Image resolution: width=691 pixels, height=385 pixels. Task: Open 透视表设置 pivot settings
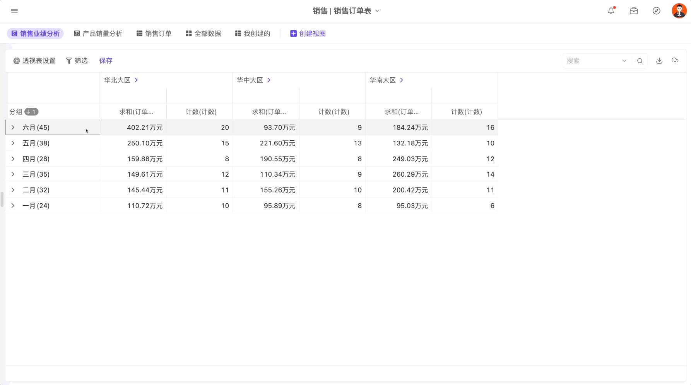pyautogui.click(x=34, y=61)
